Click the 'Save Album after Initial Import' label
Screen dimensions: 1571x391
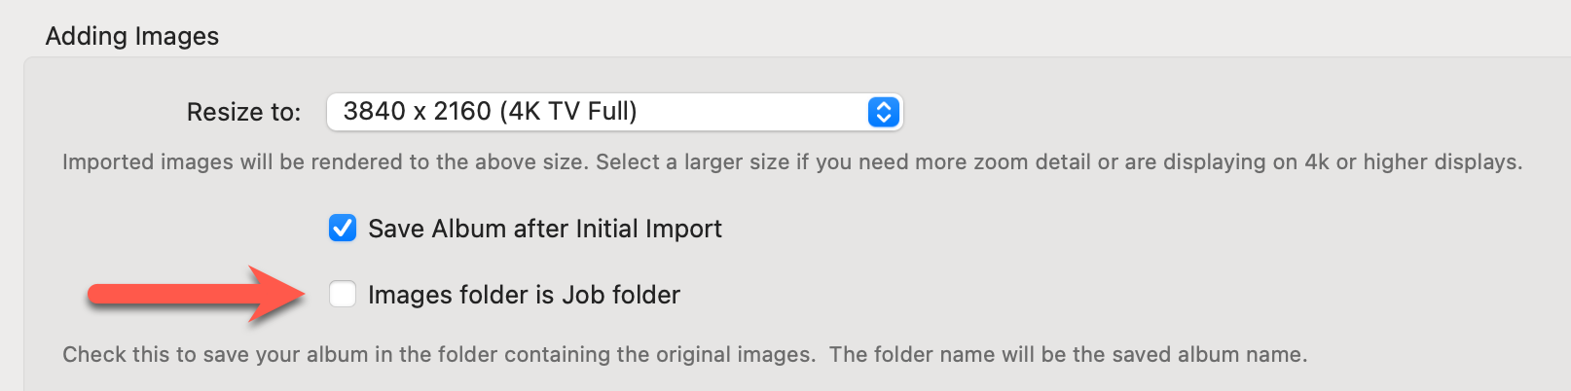(x=544, y=229)
